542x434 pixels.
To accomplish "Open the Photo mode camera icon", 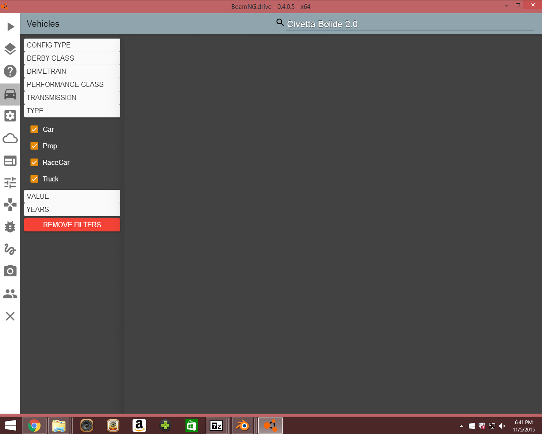I will (x=10, y=271).
